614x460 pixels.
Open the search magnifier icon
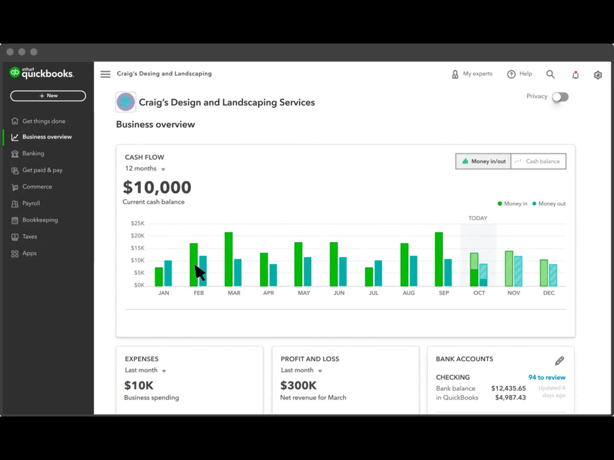[550, 74]
